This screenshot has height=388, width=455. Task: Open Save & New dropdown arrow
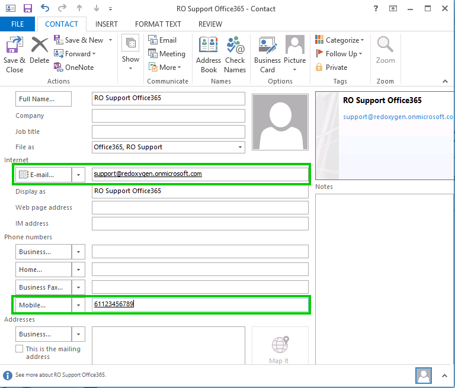(110, 40)
